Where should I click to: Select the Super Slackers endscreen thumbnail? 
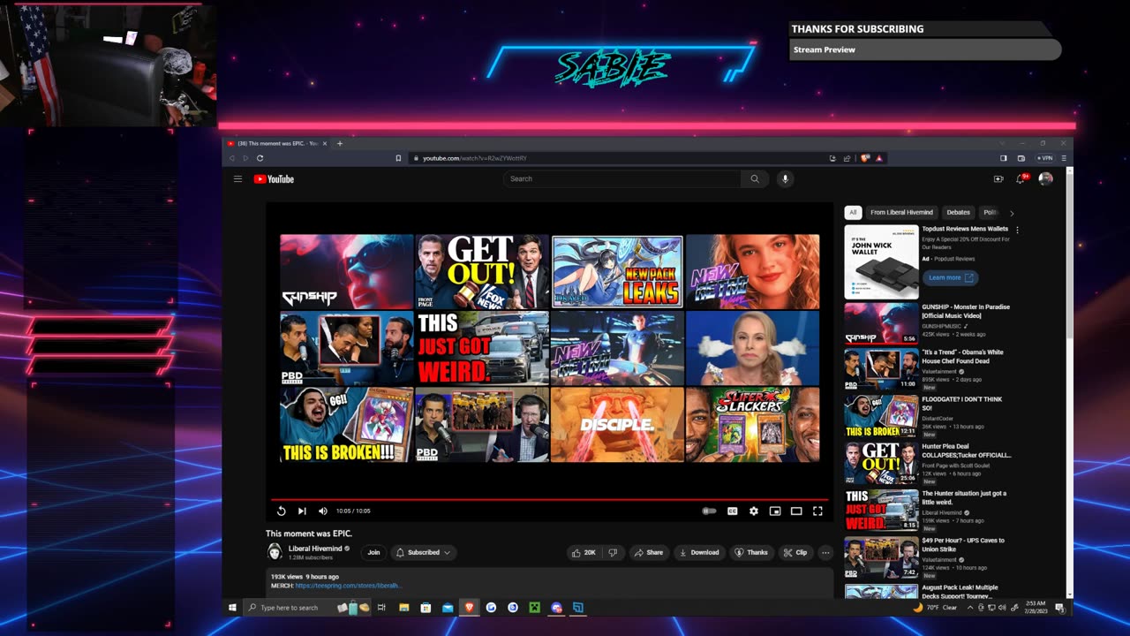coord(752,424)
